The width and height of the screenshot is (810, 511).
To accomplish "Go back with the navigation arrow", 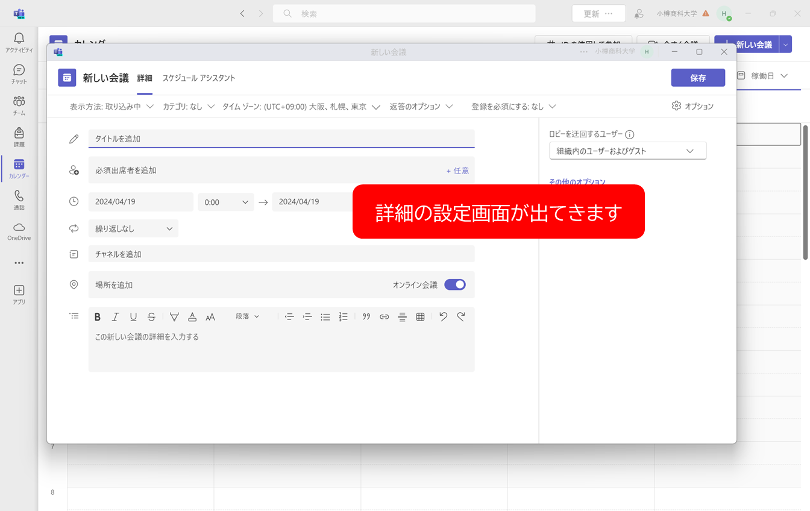I will pyautogui.click(x=242, y=13).
